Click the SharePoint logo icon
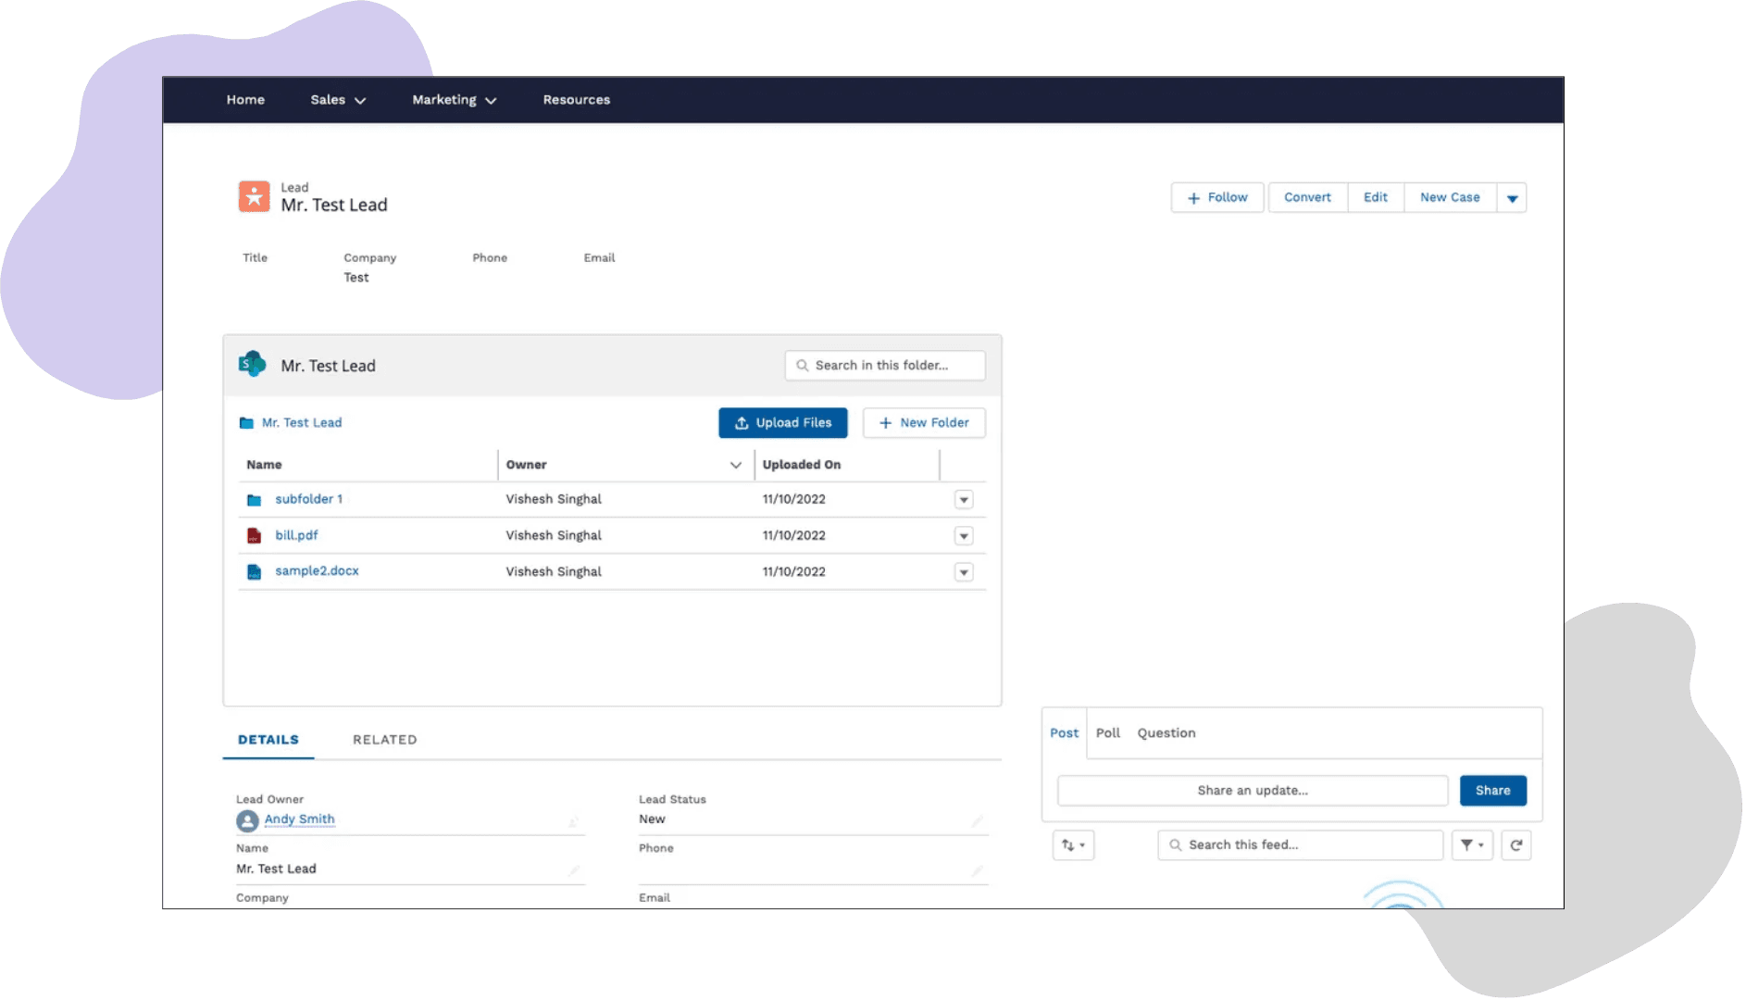 [252, 365]
